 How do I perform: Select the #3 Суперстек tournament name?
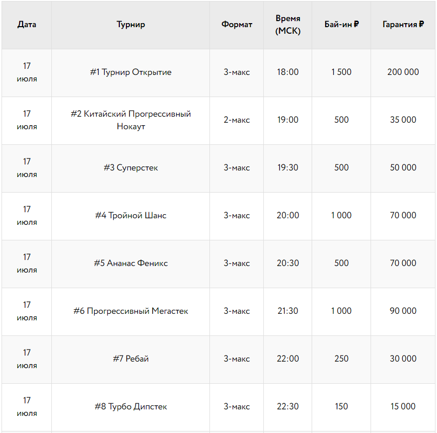131,168
